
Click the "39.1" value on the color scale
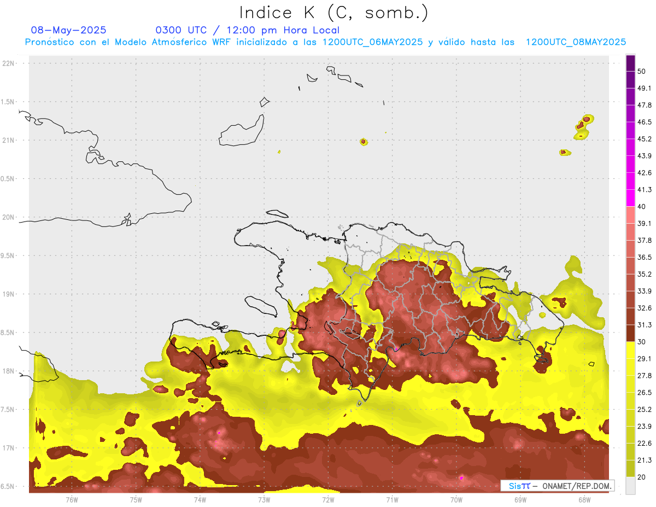click(x=645, y=224)
